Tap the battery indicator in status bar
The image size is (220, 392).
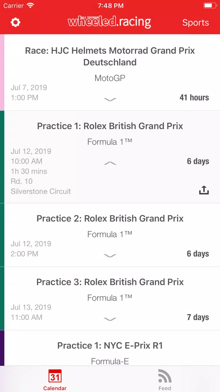click(210, 6)
